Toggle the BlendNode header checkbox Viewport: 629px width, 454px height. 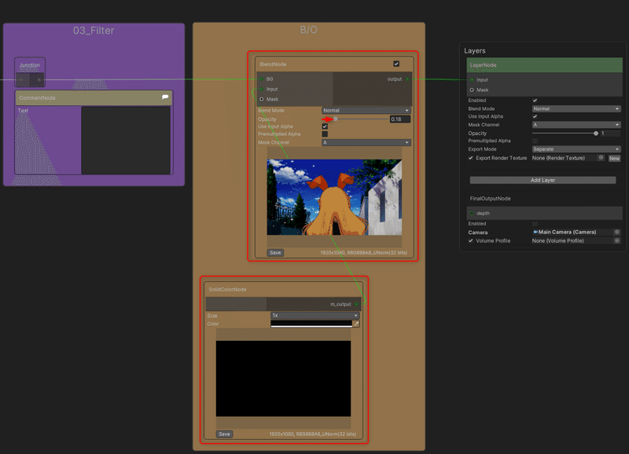(x=396, y=64)
